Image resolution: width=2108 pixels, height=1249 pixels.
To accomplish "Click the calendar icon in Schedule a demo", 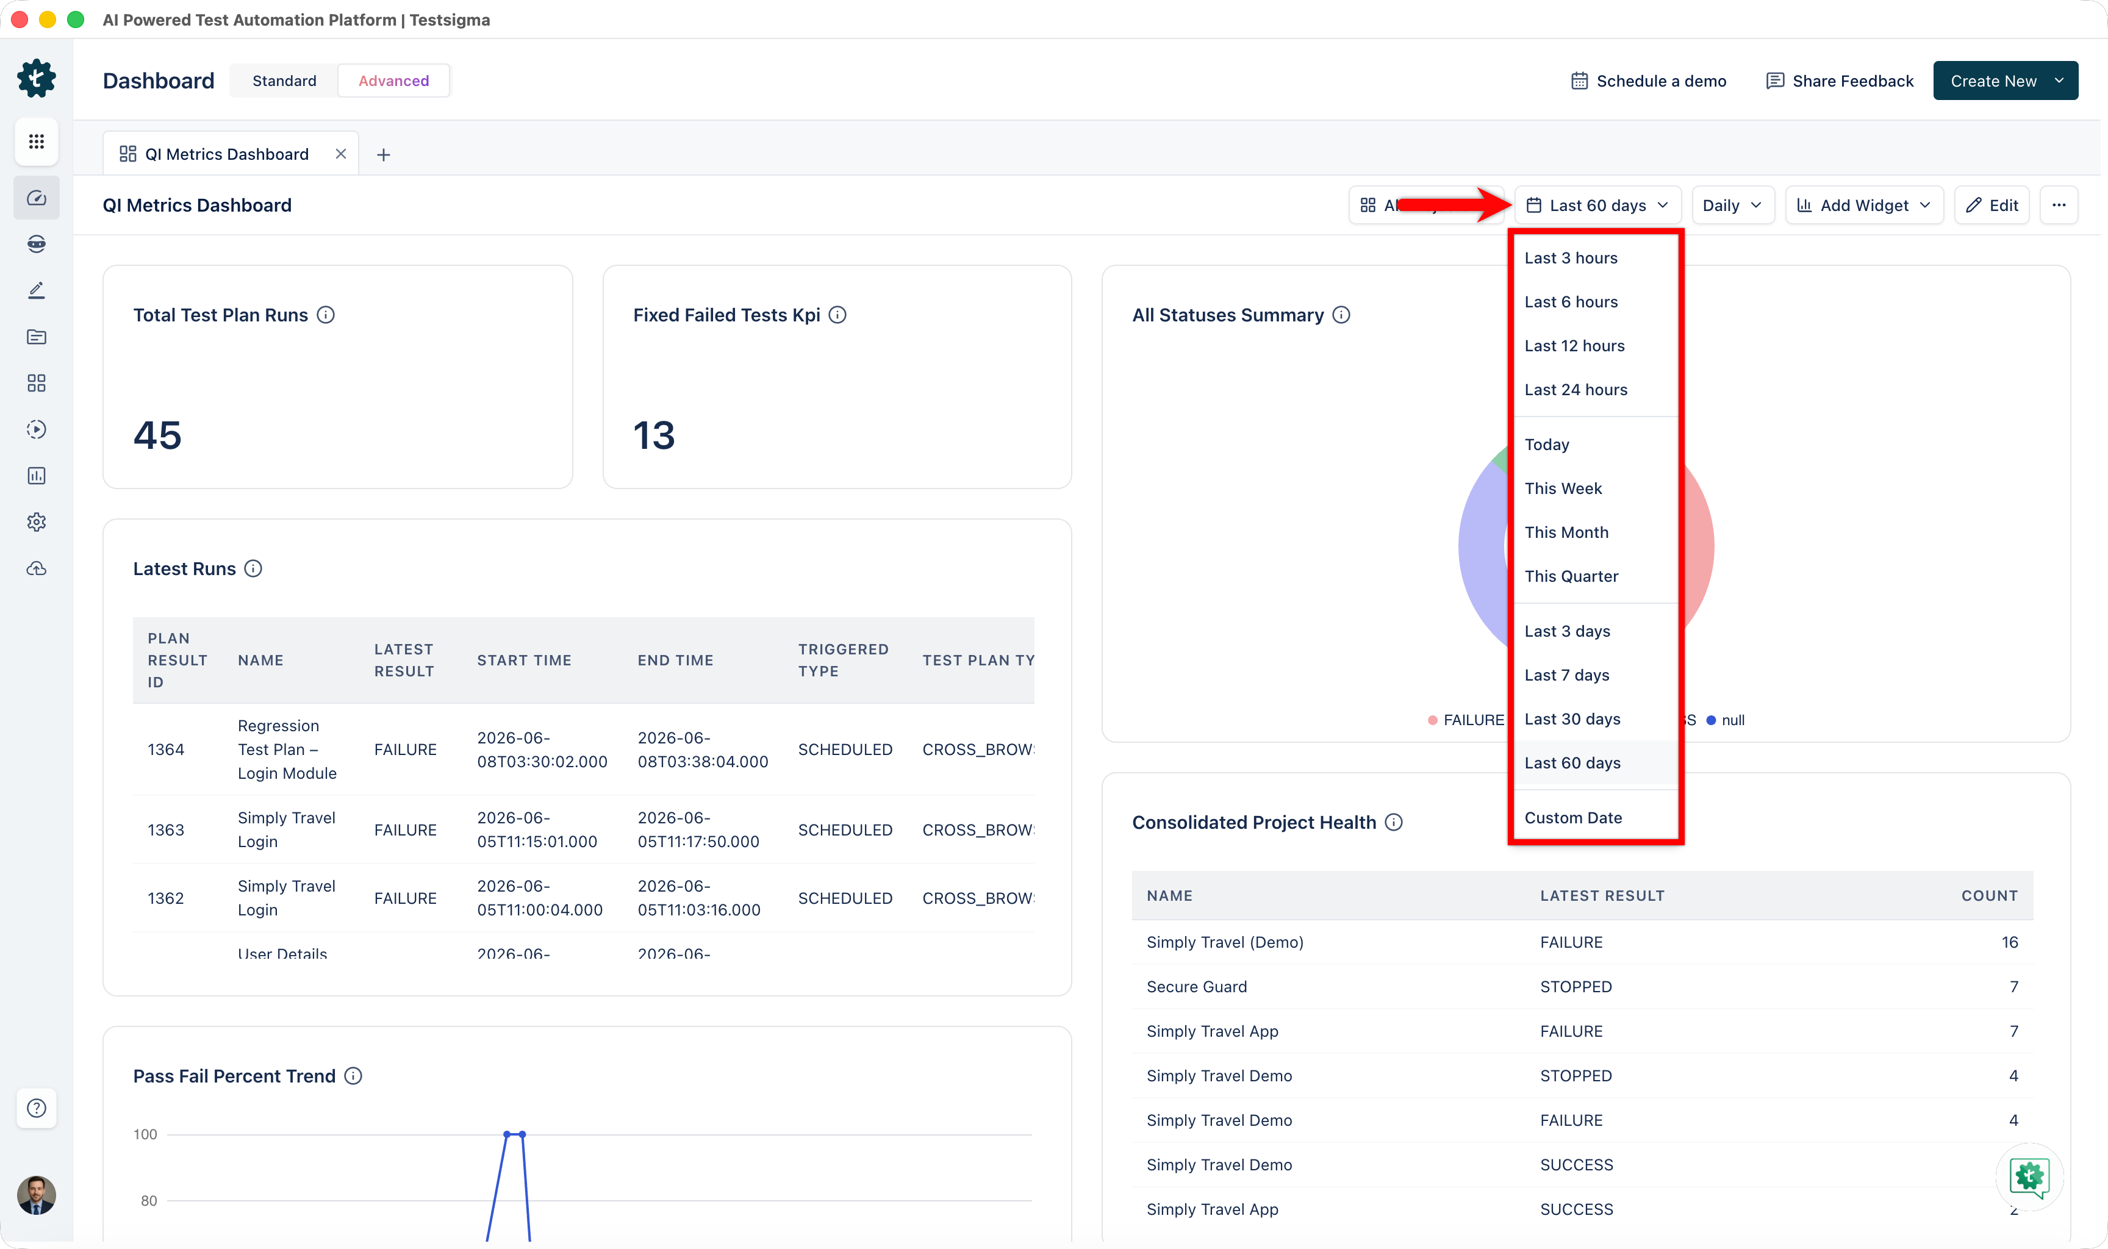I will pyautogui.click(x=1580, y=81).
